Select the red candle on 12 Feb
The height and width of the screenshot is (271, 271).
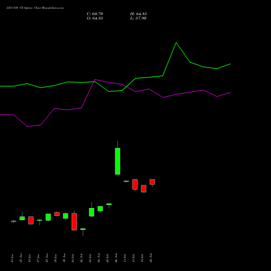tap(135, 184)
